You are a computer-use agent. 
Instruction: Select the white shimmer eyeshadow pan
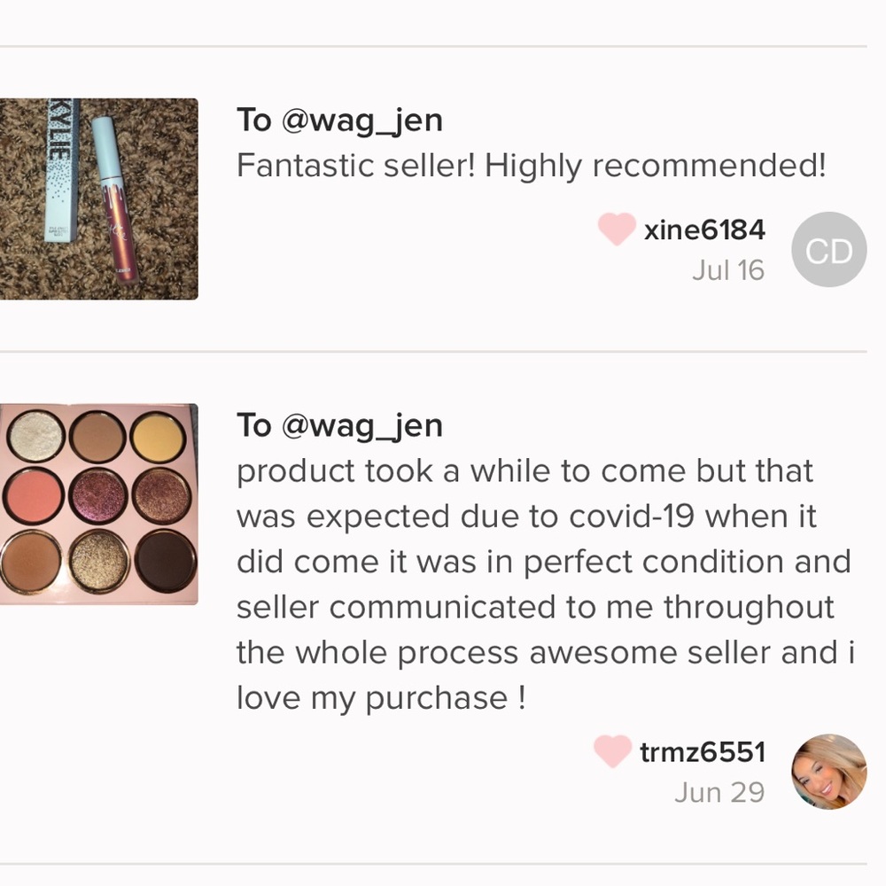coord(36,437)
